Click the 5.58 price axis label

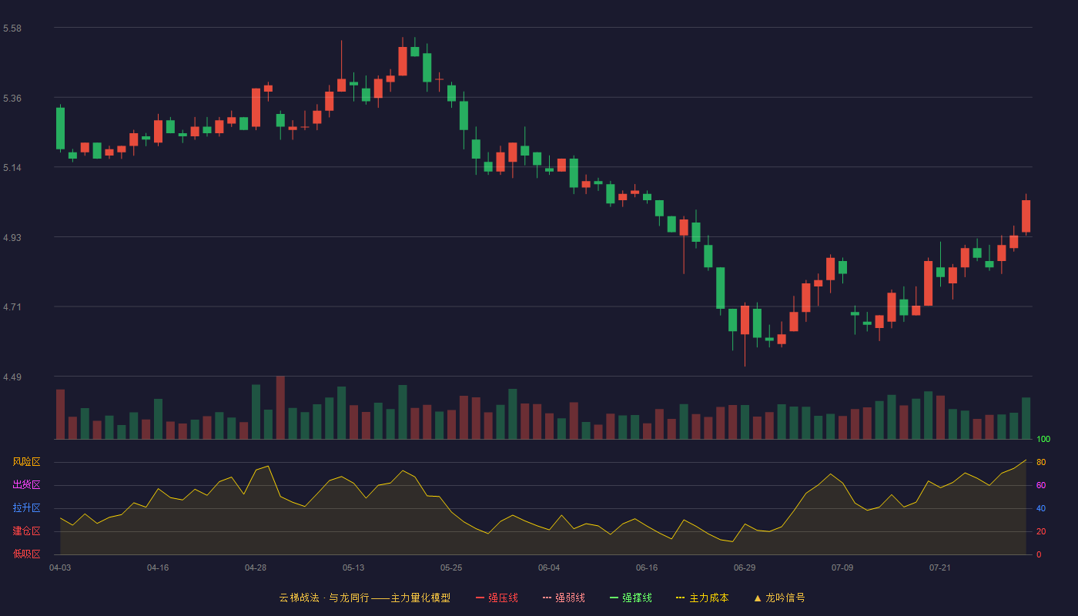pos(12,28)
